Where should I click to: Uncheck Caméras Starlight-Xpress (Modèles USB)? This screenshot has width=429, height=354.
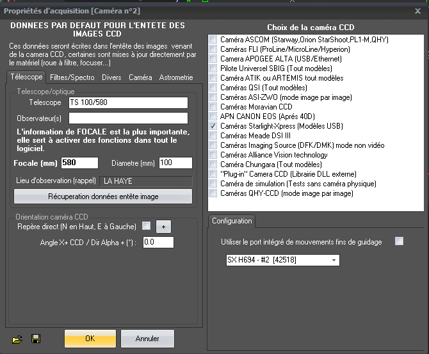pos(213,126)
